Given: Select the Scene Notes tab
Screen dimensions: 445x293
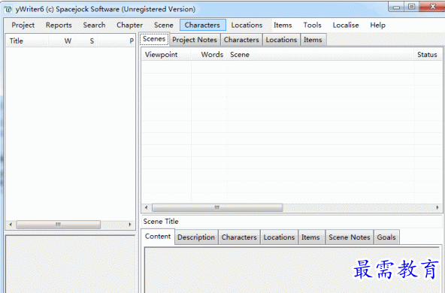Looking at the screenshot, I should coord(350,237).
